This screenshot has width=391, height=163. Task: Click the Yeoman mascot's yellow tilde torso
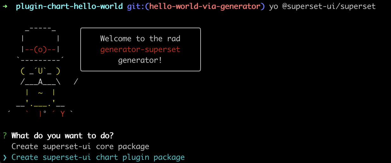click(x=40, y=93)
